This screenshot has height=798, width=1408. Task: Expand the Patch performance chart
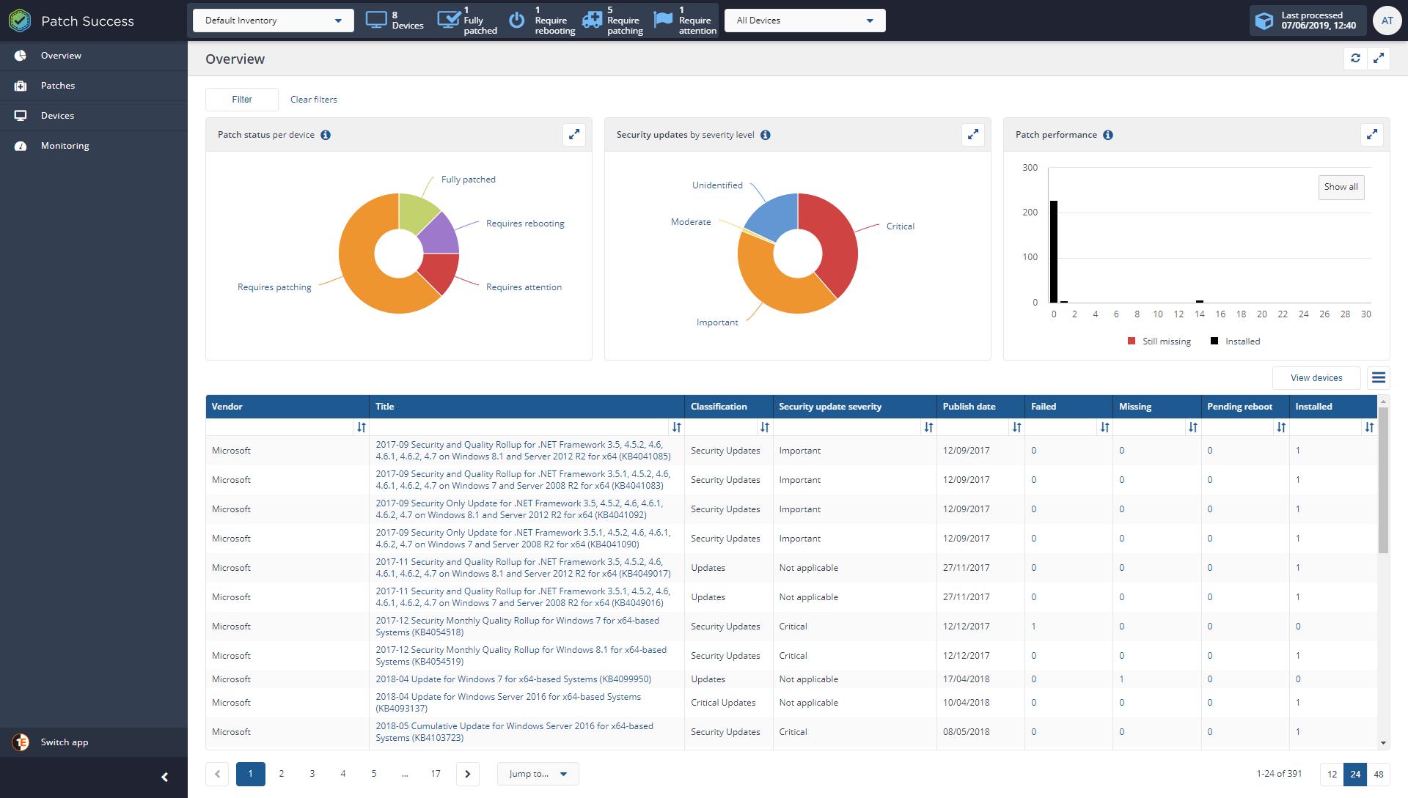click(1372, 134)
